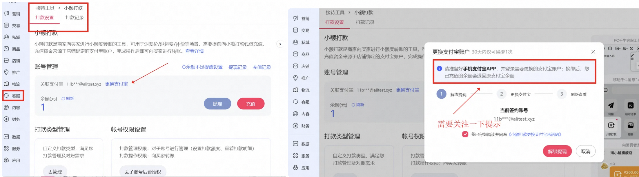Image resolution: width=639 pixels, height=177 pixels.
Task: Open 小额打款更换支付宝承诺函 link
Action: (x=535, y=134)
